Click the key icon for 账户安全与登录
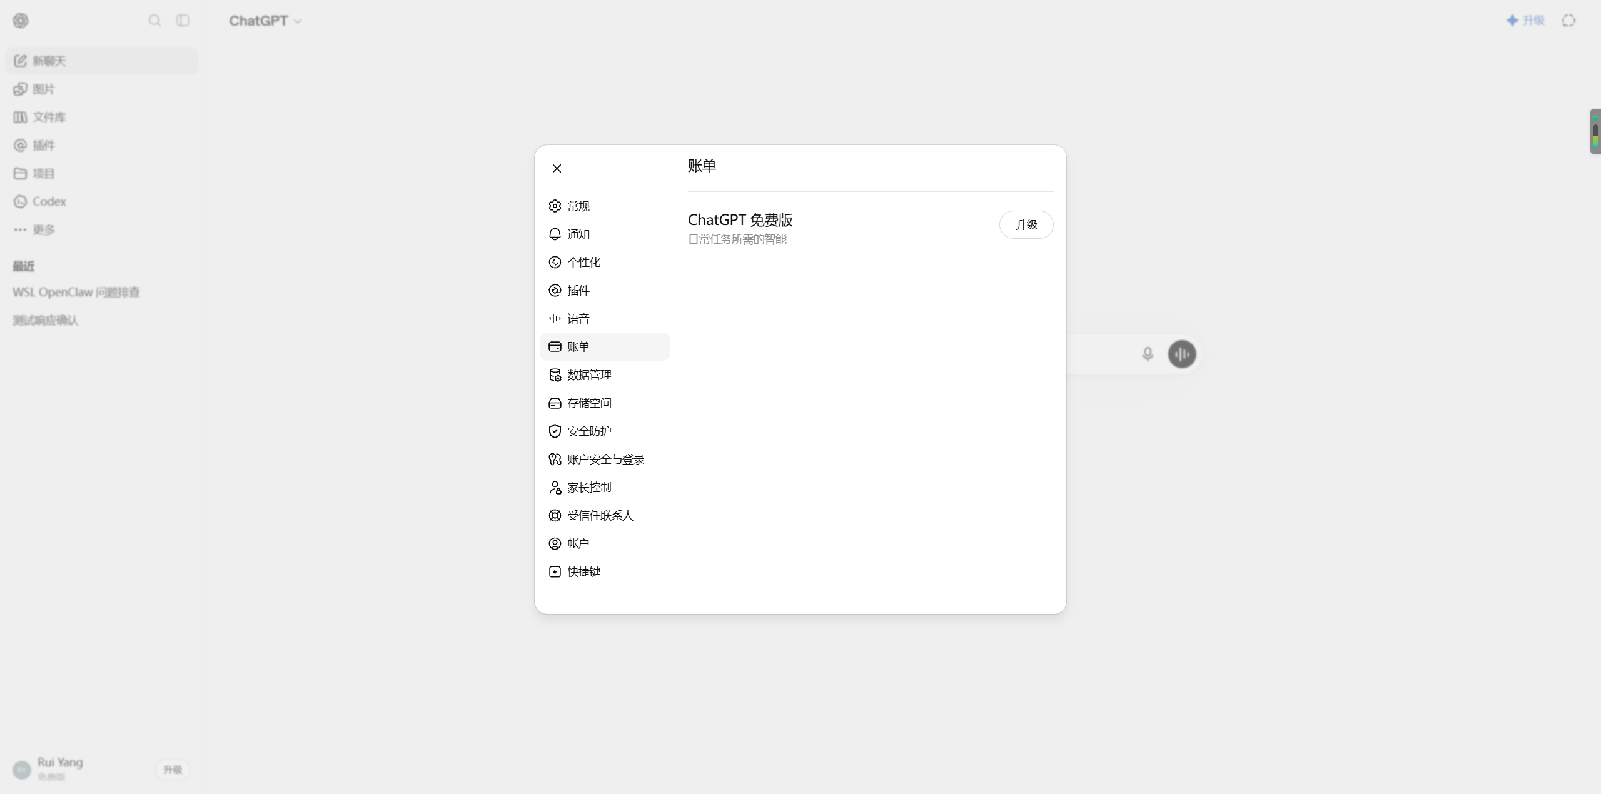The image size is (1601, 794). click(x=555, y=460)
